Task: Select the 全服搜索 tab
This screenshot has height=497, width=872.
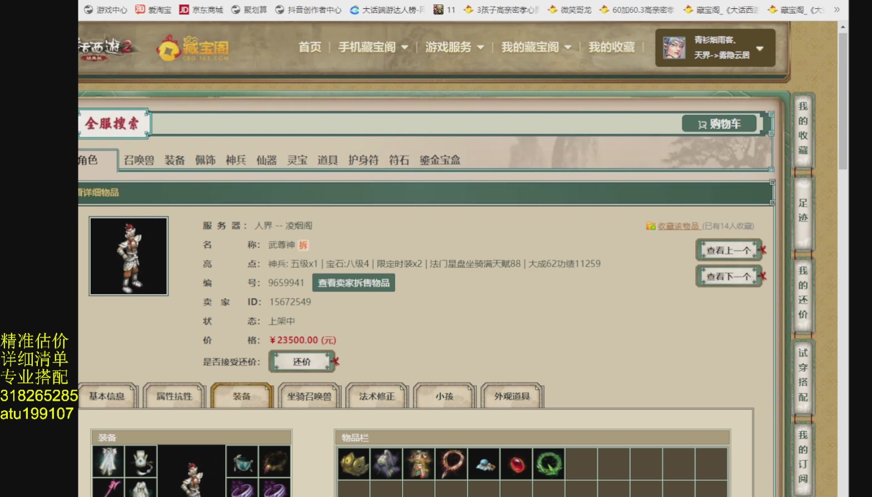Action: (x=113, y=123)
